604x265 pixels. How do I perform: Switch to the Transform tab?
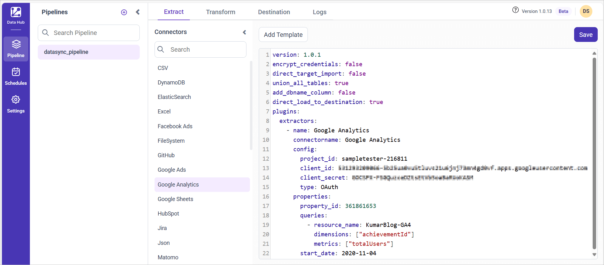click(x=221, y=12)
